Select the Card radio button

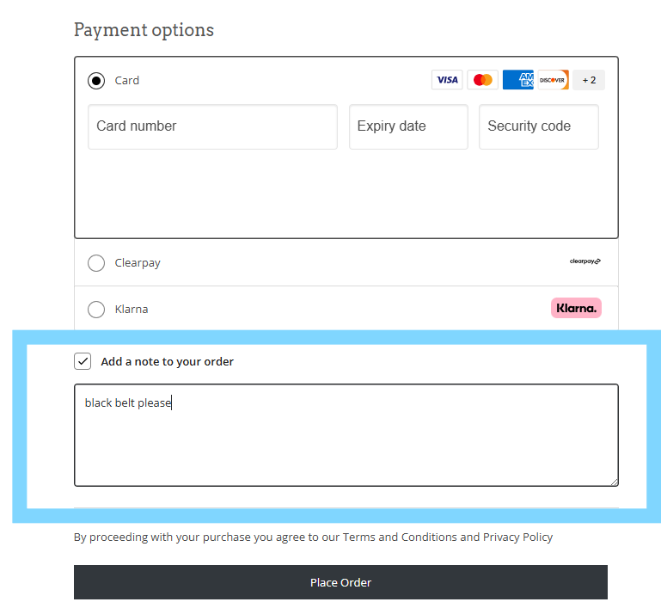(x=96, y=81)
